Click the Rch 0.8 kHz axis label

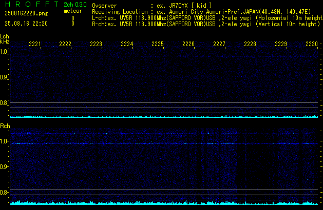[4, 193]
